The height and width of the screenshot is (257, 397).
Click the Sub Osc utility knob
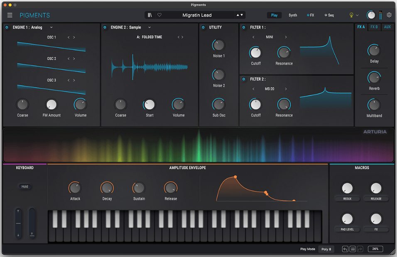tap(218, 104)
